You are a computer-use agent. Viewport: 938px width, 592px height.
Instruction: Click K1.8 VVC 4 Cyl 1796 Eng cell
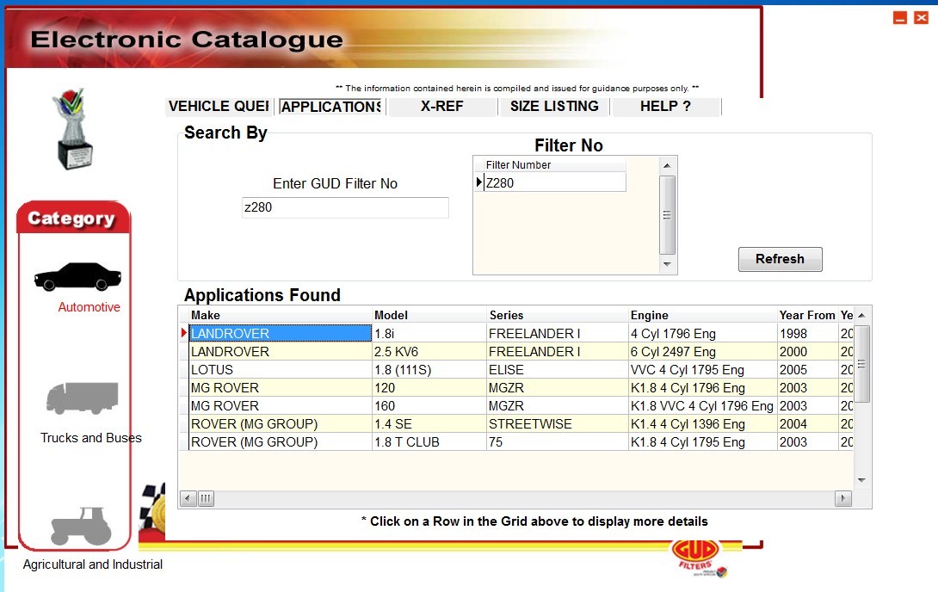click(703, 406)
